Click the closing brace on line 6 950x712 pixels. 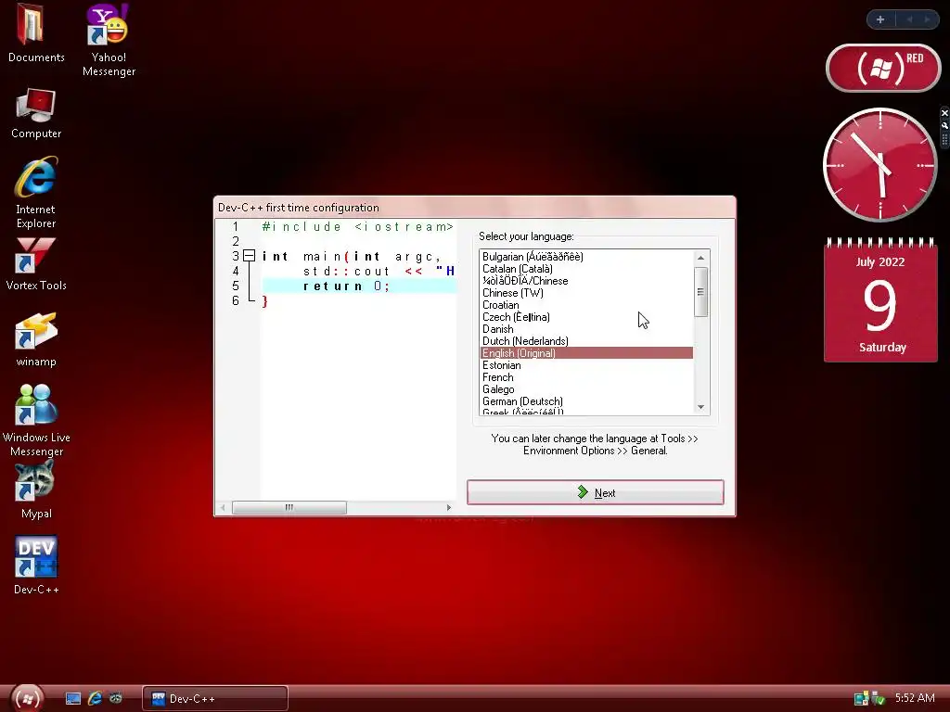(x=264, y=301)
